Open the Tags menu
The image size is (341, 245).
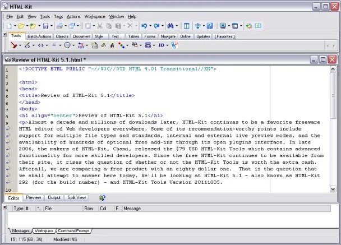click(x=58, y=16)
